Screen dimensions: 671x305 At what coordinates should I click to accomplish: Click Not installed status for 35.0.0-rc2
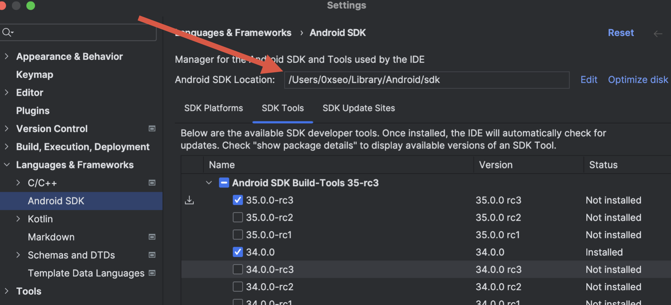click(x=614, y=217)
